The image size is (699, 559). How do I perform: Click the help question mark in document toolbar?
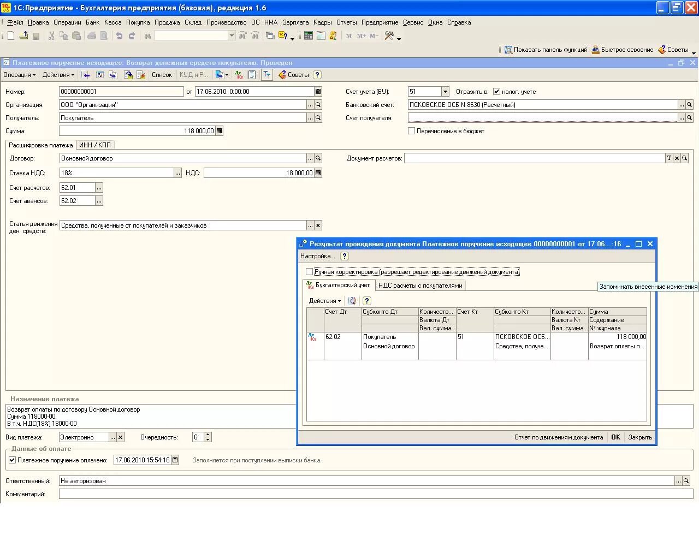(317, 75)
